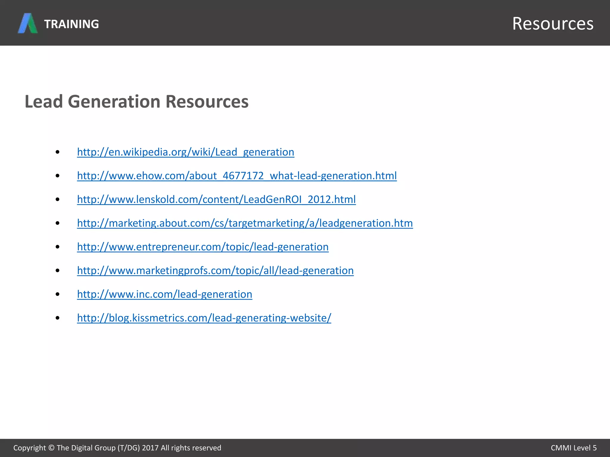The image size is (610, 457).
Task: Follow the inc.com lead-generation link
Action: (x=164, y=294)
